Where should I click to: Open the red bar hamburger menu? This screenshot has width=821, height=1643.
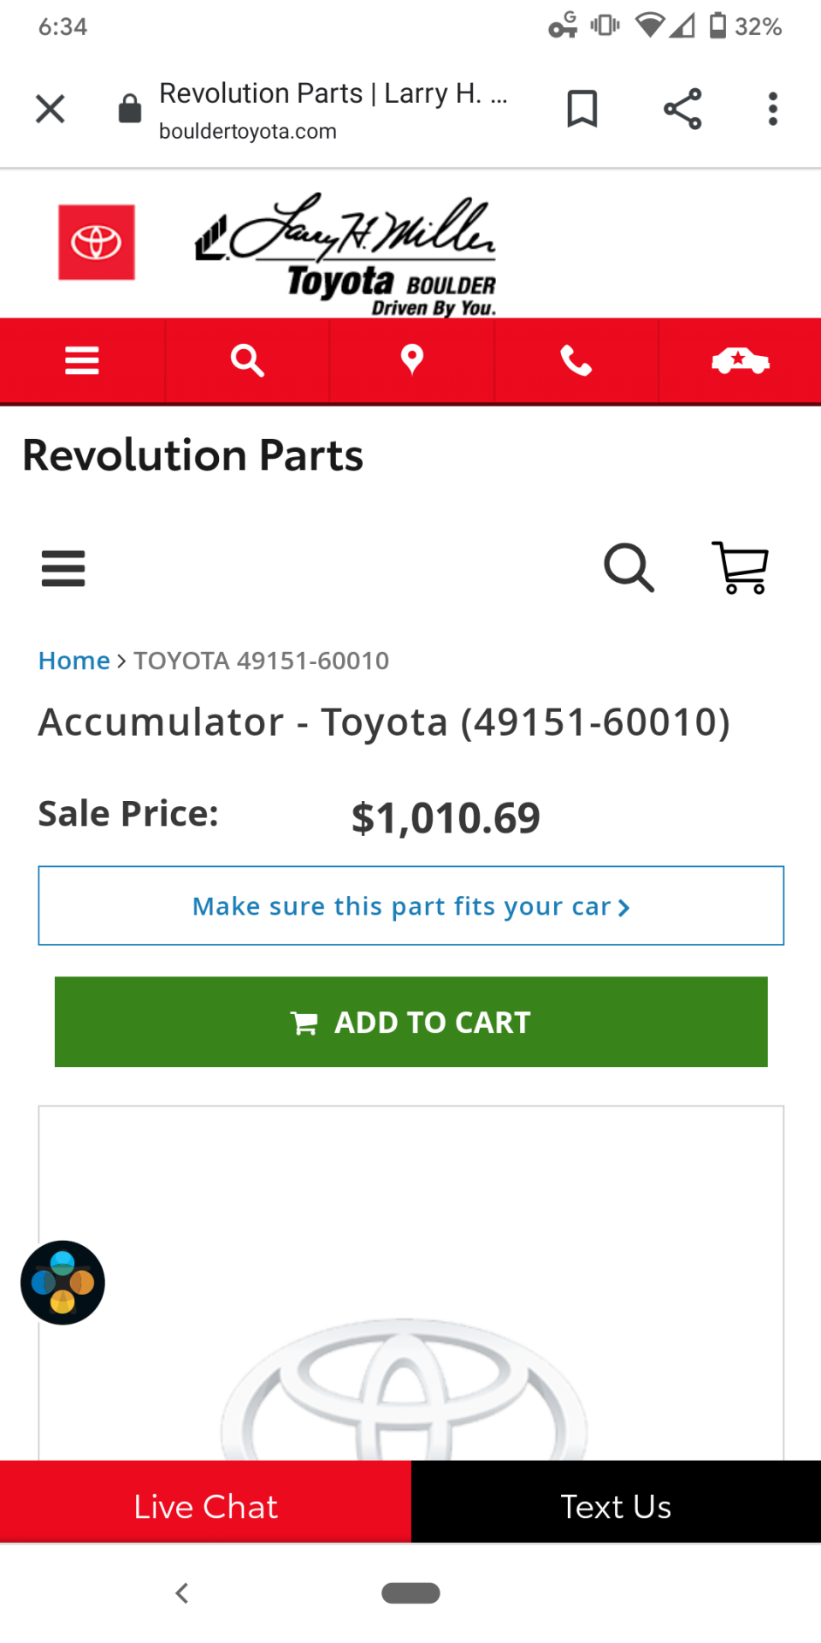click(82, 360)
